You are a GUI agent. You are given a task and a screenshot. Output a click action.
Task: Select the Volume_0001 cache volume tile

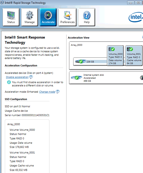134,56
